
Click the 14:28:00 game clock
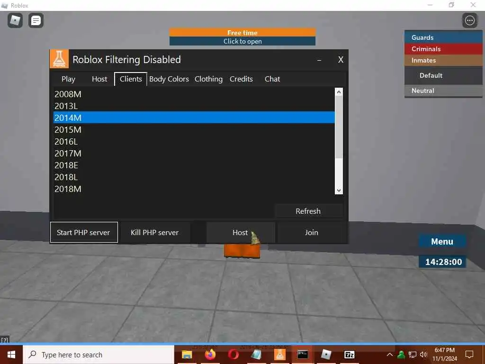[443, 262]
